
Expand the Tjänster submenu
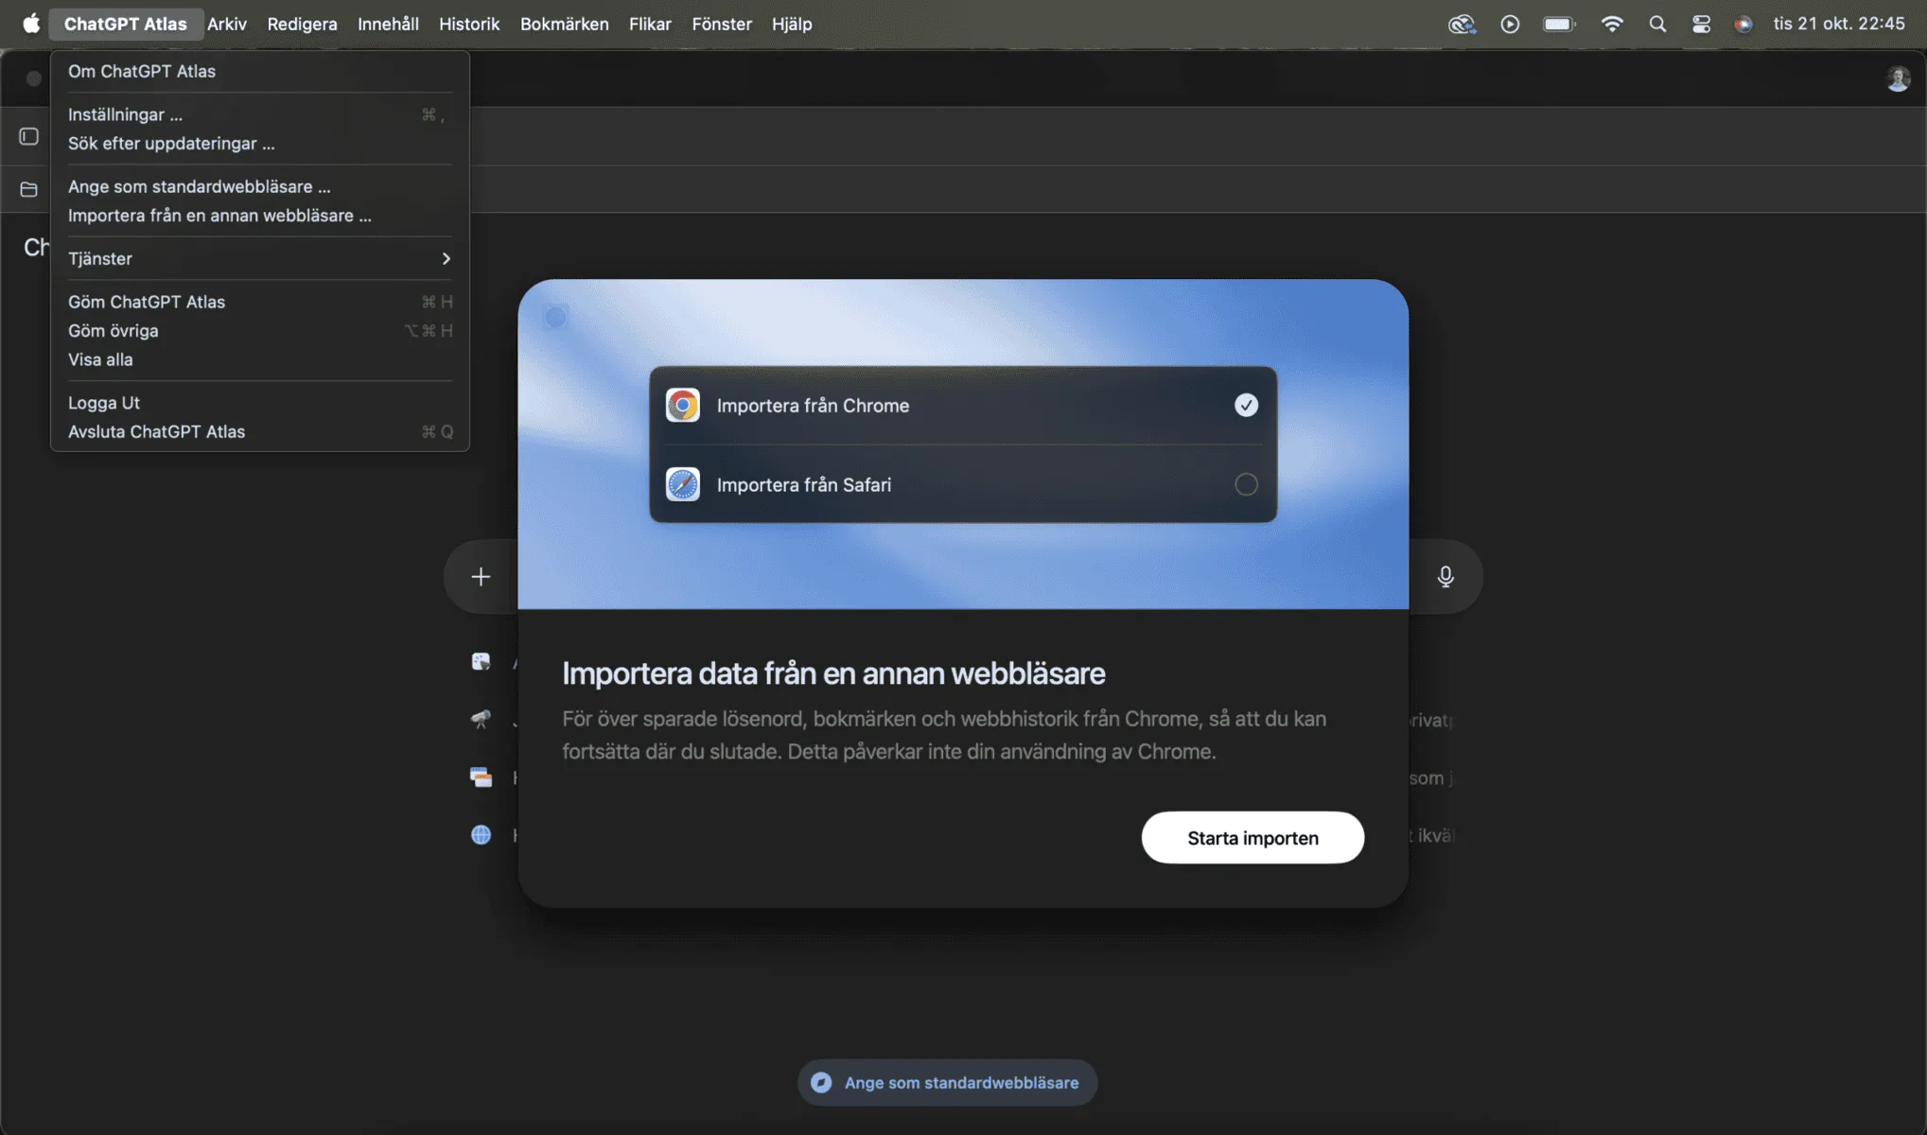(260, 258)
